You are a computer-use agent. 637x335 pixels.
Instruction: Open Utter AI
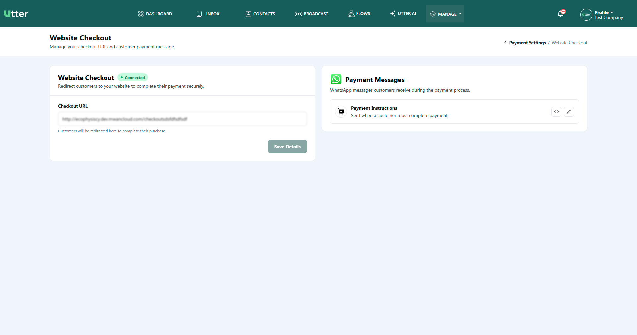pos(403,14)
